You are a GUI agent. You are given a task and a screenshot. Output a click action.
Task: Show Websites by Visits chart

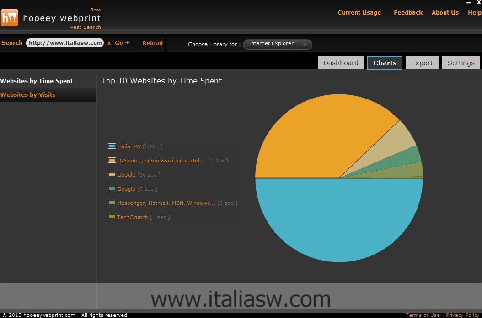[x=28, y=95]
